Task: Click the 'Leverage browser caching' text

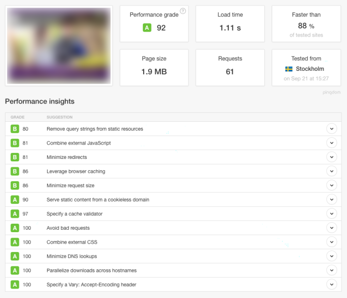Action: coord(76,171)
